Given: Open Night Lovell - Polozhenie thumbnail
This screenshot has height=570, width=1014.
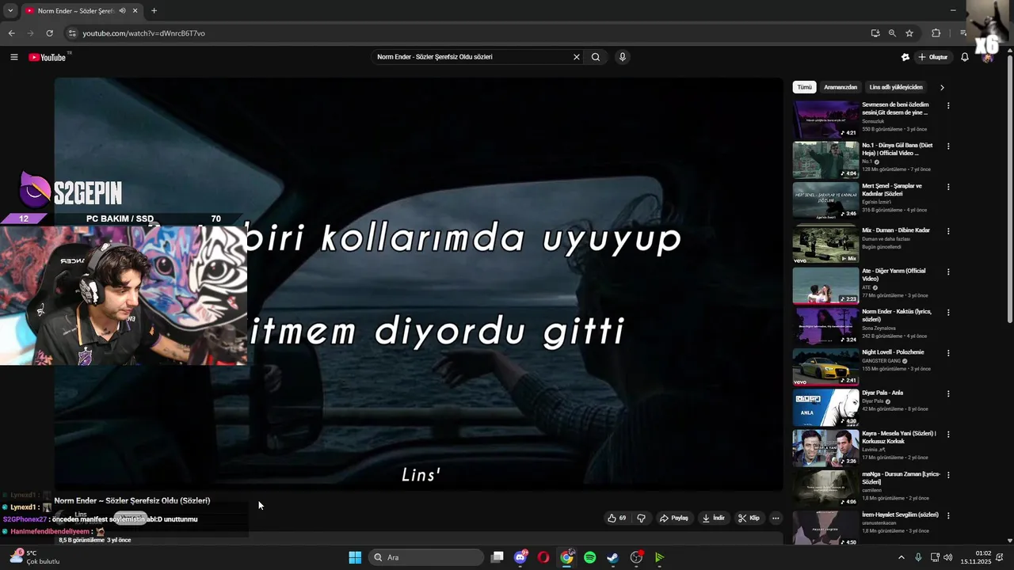Looking at the screenshot, I should click(x=825, y=367).
